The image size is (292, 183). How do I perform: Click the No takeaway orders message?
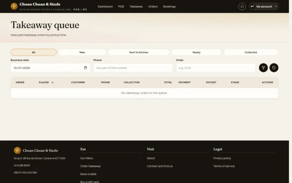[x=144, y=93]
